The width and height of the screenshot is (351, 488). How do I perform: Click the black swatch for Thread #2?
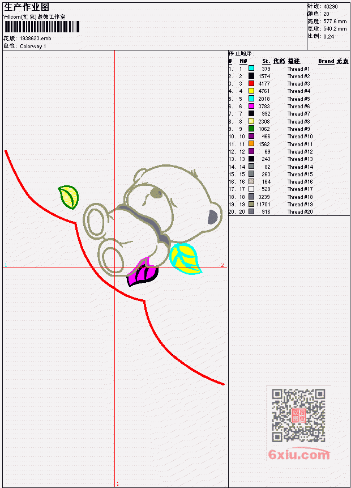(x=251, y=75)
